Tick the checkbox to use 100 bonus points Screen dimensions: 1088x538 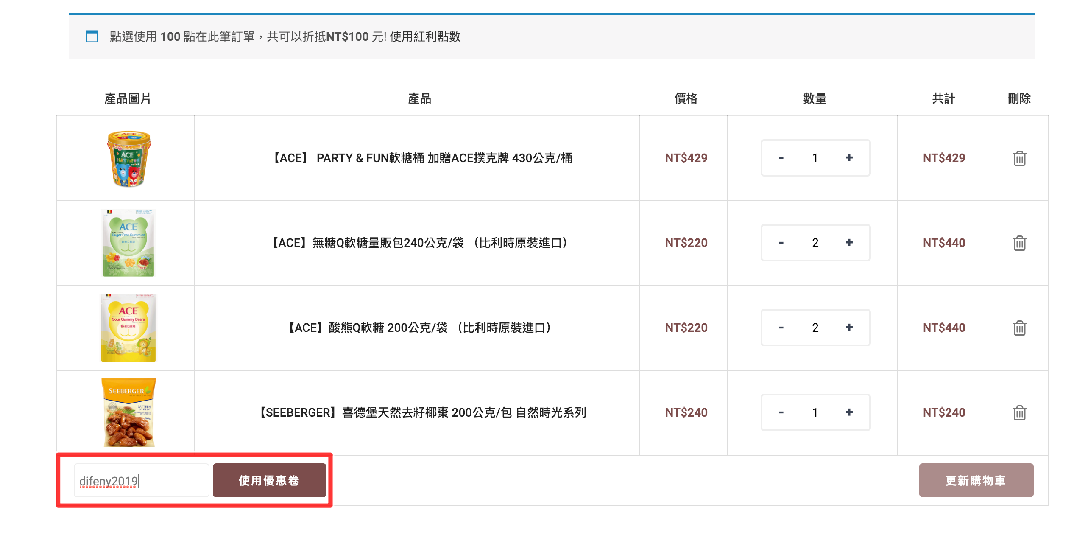(x=92, y=36)
